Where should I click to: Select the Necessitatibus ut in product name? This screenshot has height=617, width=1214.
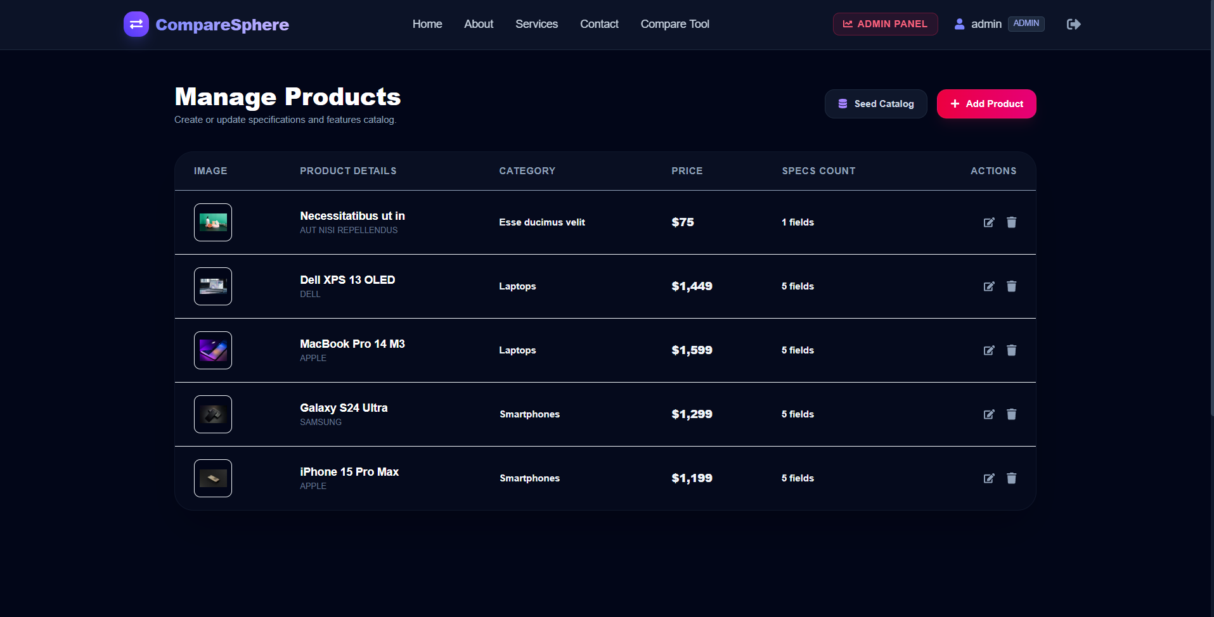(x=352, y=216)
